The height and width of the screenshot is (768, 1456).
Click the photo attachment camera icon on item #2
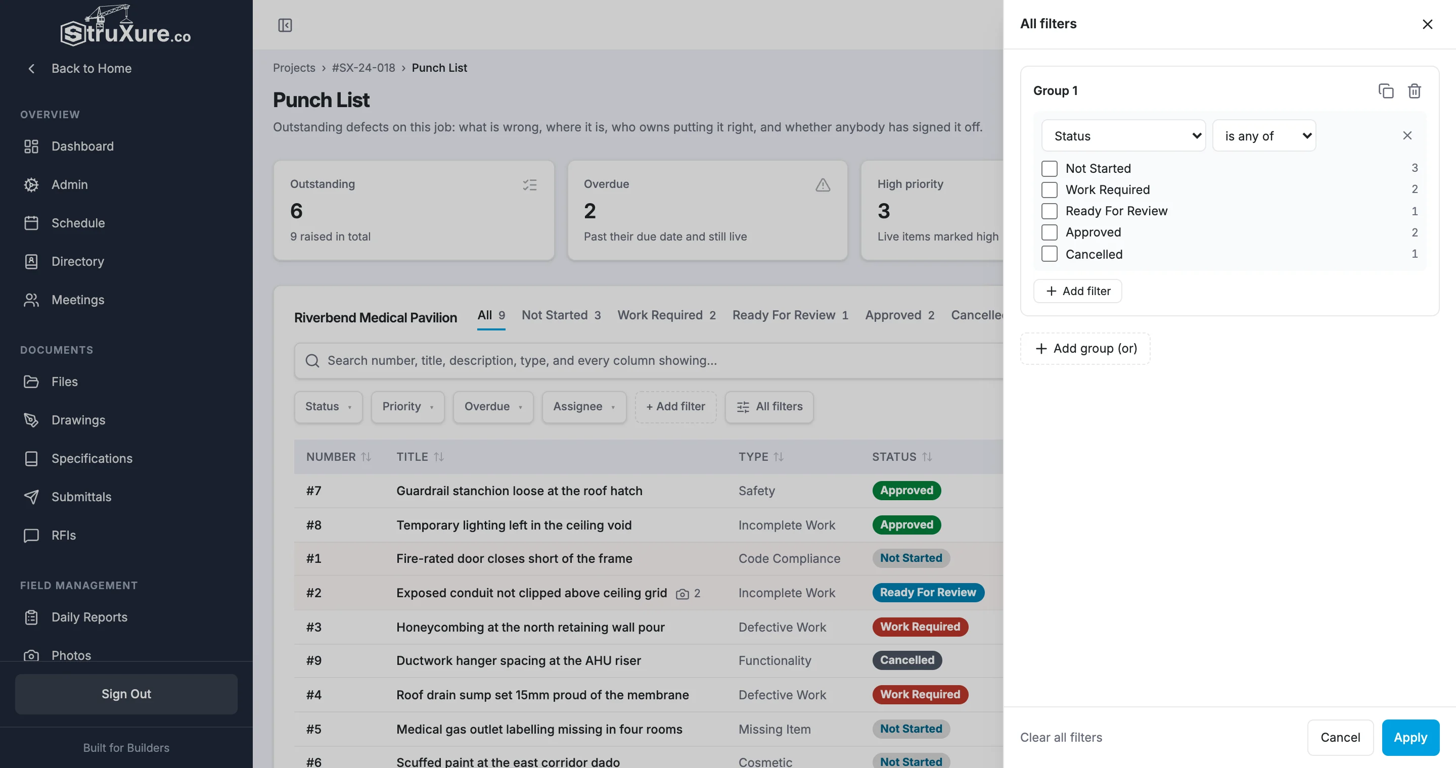coord(682,594)
